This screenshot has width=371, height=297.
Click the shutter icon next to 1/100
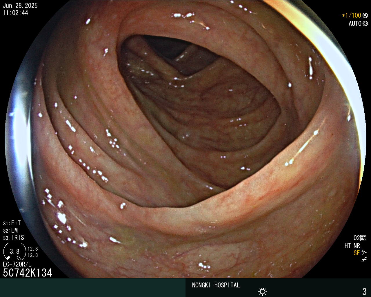pyautogui.click(x=365, y=15)
